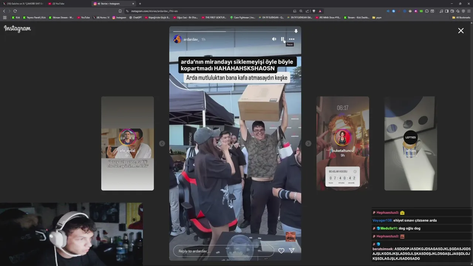Expand the yayın bookmarks folder

click(x=377, y=17)
